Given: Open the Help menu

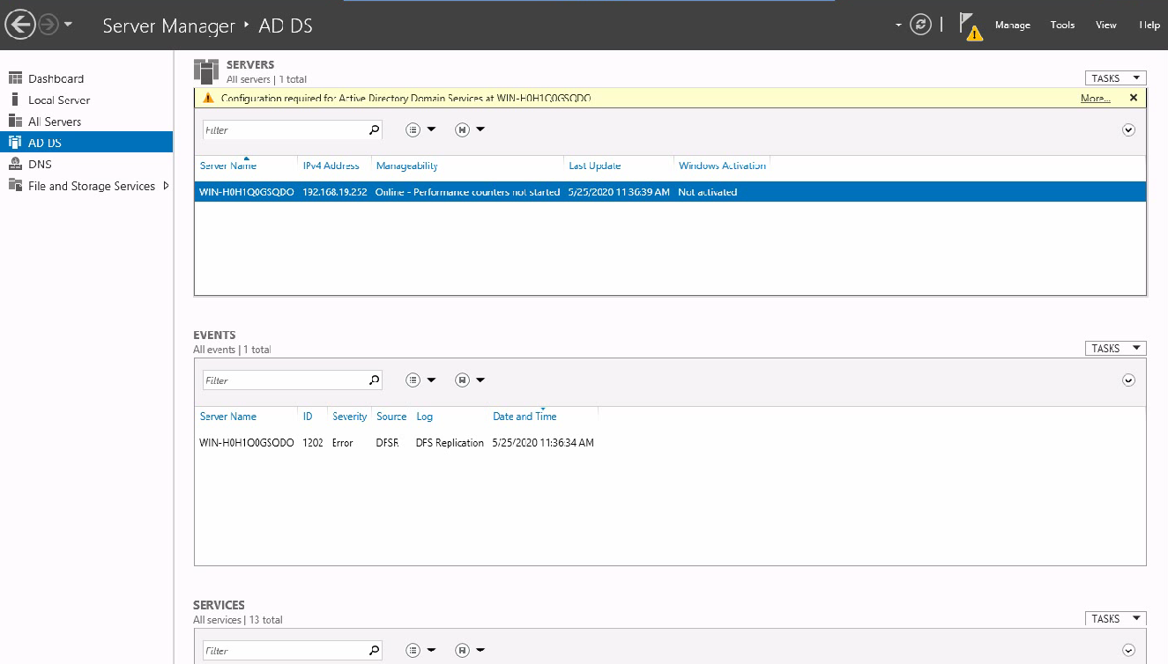Looking at the screenshot, I should coord(1149,25).
